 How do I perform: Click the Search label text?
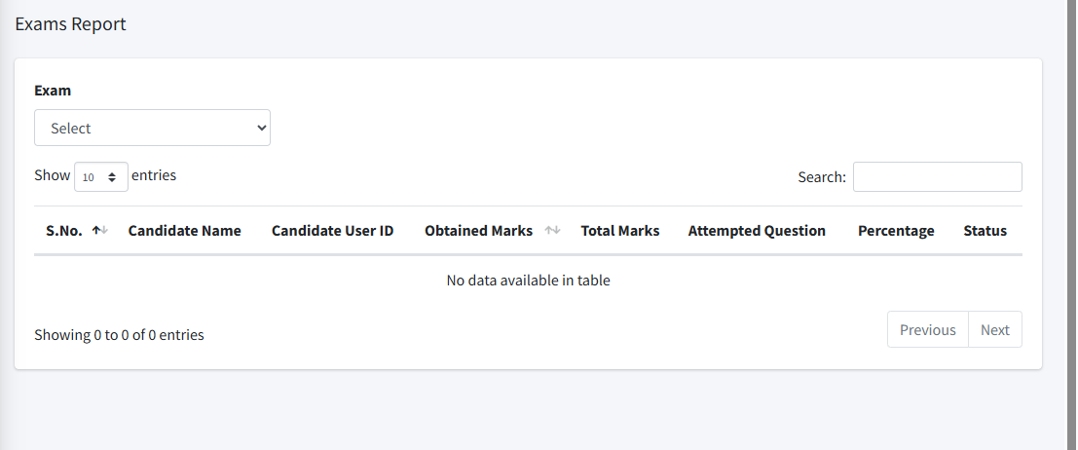[x=821, y=177]
